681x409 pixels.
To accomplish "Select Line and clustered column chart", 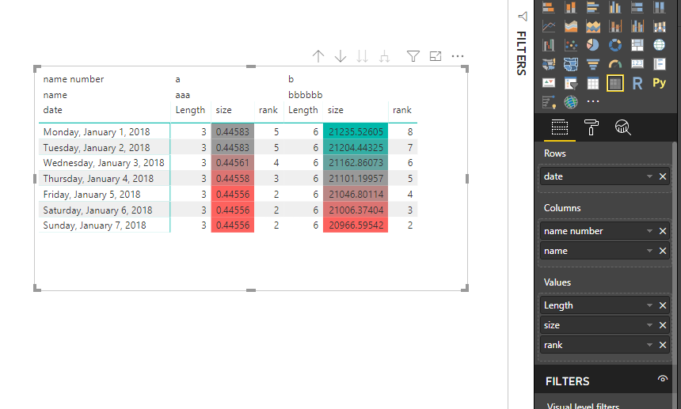I will pos(637,26).
